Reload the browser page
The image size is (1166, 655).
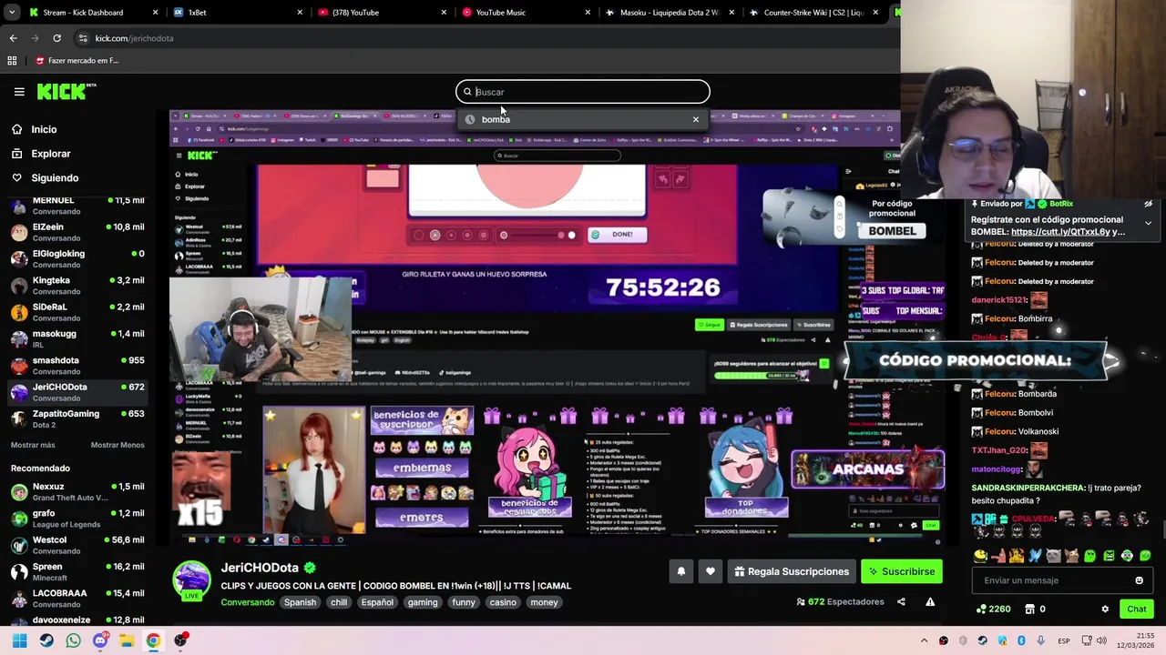56,38
